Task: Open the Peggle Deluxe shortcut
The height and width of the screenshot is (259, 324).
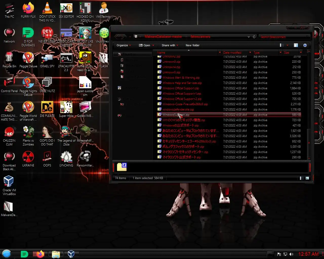Action: (x=28, y=60)
